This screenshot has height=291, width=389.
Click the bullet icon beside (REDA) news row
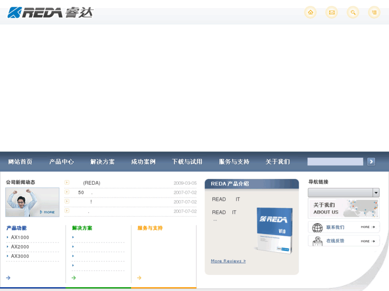[x=67, y=183]
